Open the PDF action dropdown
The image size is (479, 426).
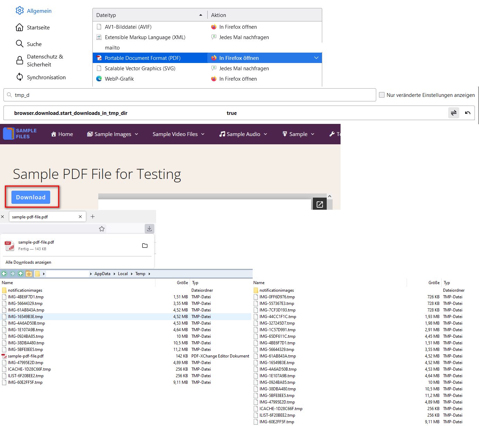(265, 58)
